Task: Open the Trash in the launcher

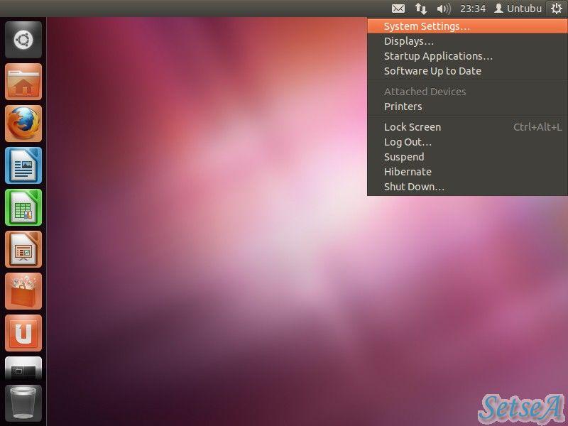Action: tap(23, 403)
